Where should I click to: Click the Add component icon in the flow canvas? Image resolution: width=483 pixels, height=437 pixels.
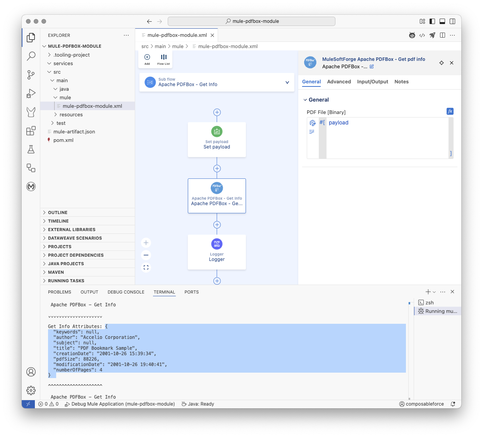(x=147, y=57)
